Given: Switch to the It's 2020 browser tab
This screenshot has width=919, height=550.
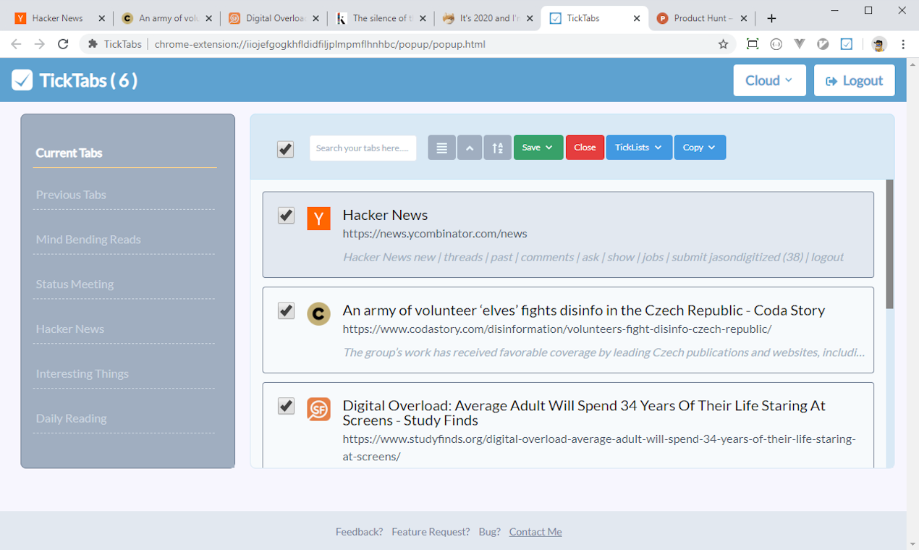Looking at the screenshot, I should (x=488, y=18).
